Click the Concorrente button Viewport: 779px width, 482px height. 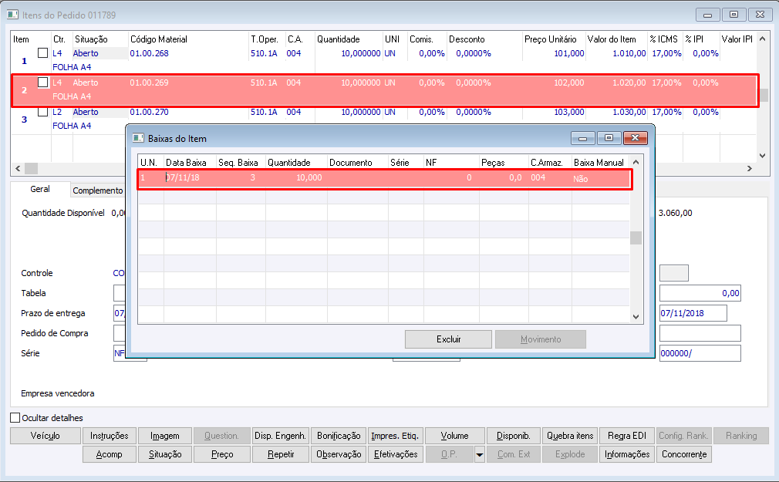pyautogui.click(x=684, y=454)
